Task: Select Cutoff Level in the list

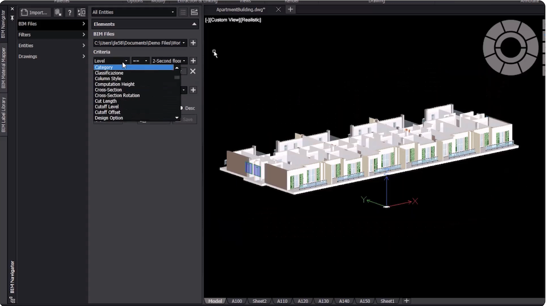Action: 133,107
